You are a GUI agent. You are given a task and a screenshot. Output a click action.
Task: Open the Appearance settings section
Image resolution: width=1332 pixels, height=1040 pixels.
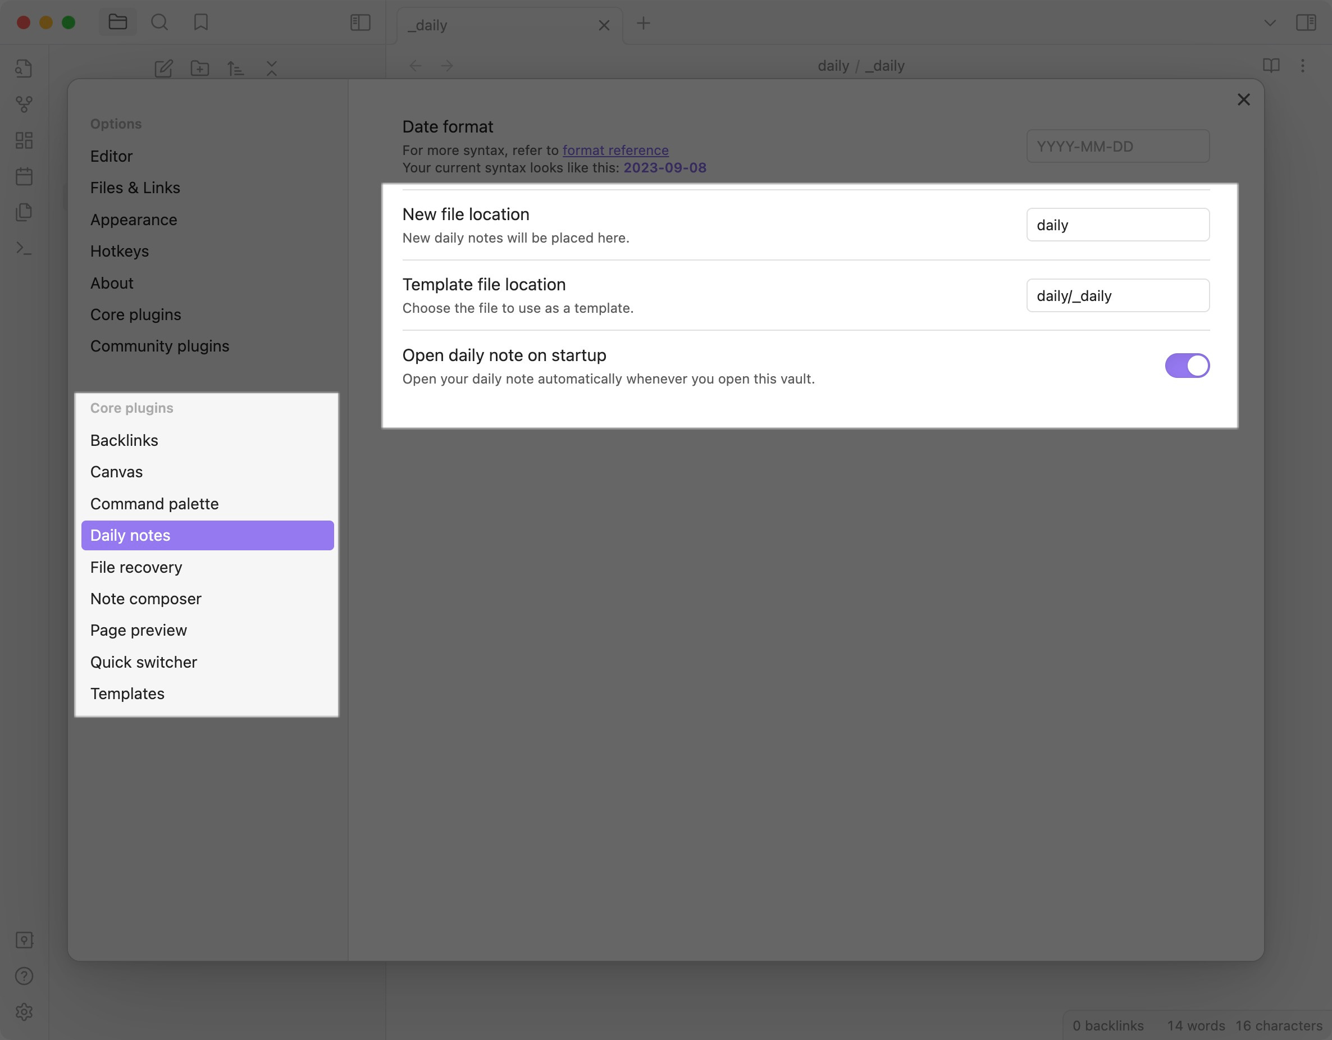[134, 220]
